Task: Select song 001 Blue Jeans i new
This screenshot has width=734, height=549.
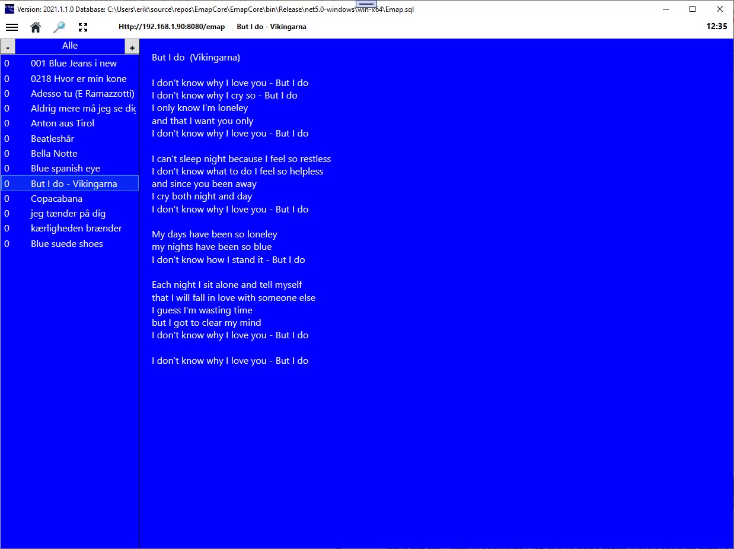Action: (x=70, y=64)
